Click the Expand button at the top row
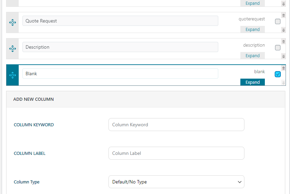Viewport: 290px width, 194px height. click(x=253, y=3)
